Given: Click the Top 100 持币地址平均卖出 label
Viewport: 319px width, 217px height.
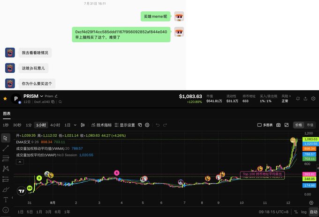Looking at the screenshot, I should coord(262,174).
